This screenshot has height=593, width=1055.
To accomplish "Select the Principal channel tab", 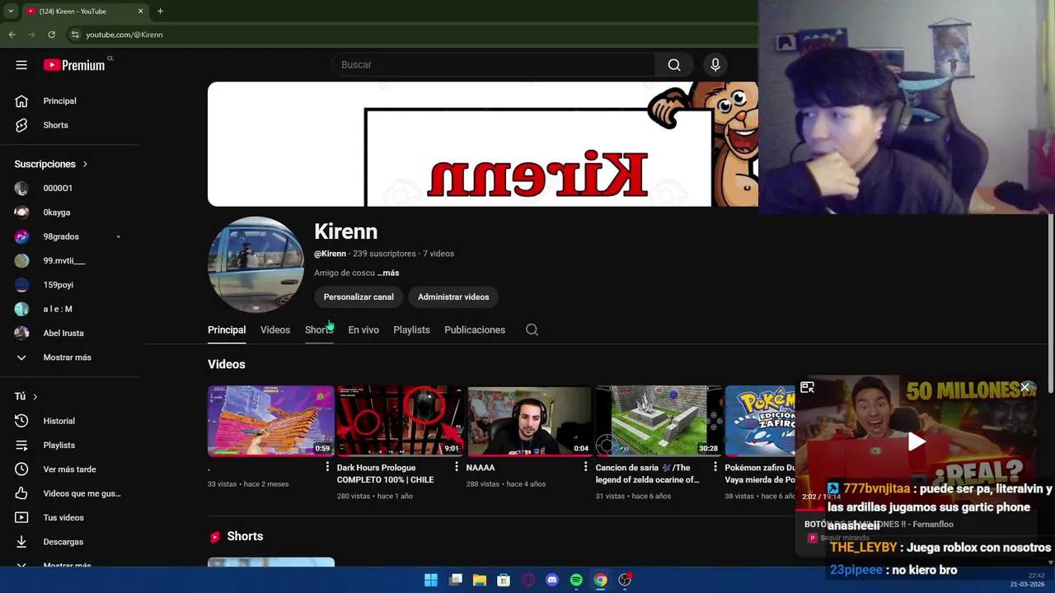I will click(227, 329).
